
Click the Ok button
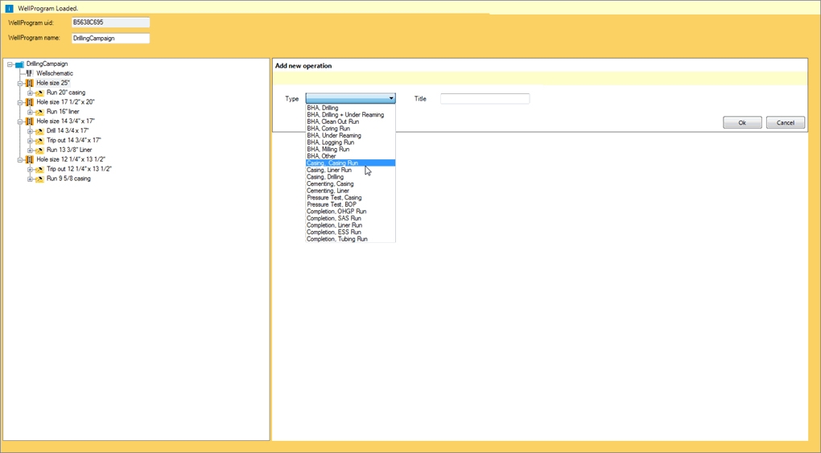[742, 122]
